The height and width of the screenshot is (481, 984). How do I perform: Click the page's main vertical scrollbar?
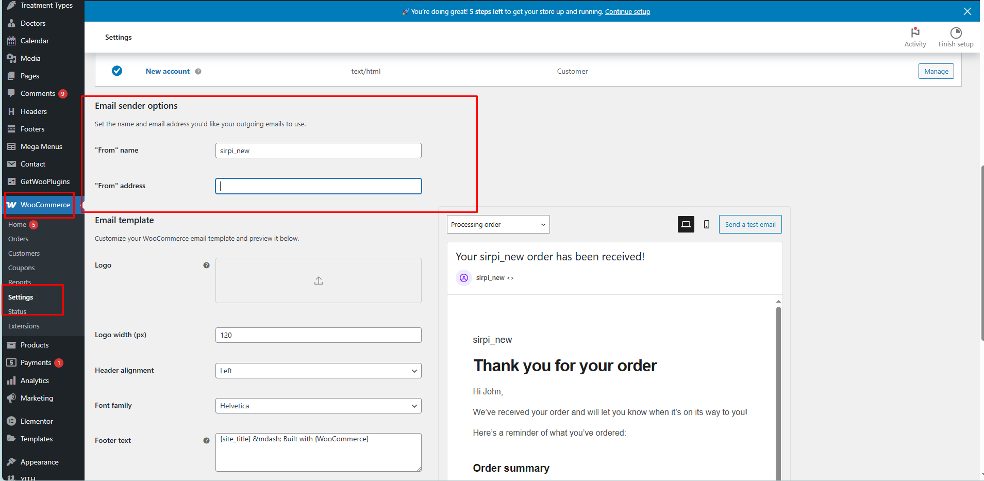pyautogui.click(x=982, y=253)
